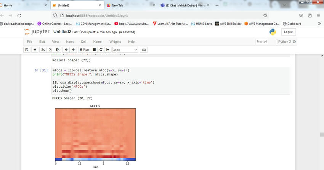Screen dimensions: 324x170
Task: Paste cells below icon
Action: pos(58,50)
